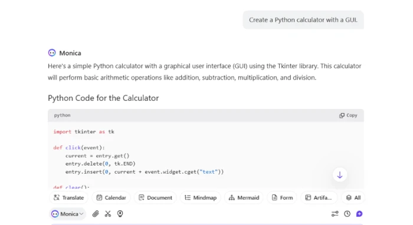Screen dimensions: 413x225
Task: Open the Translate skill
Action: point(69,198)
